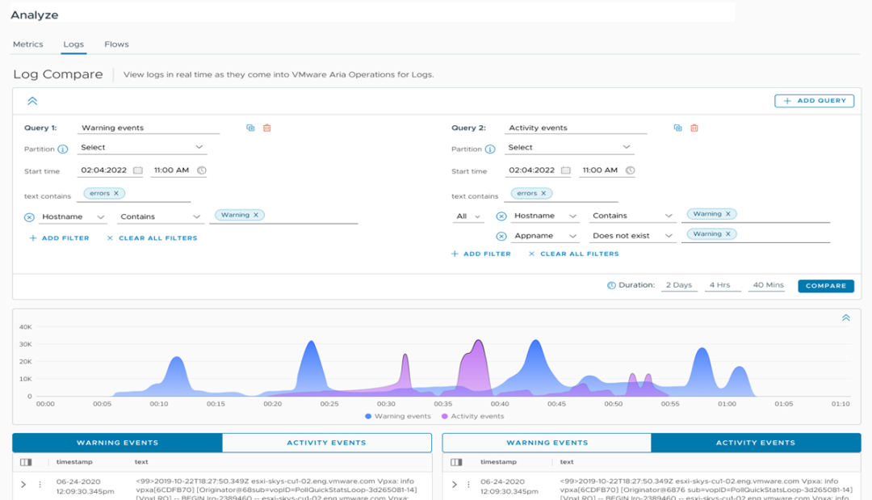Toggle the Warning events chart legend
The image size is (872, 500).
point(397,416)
